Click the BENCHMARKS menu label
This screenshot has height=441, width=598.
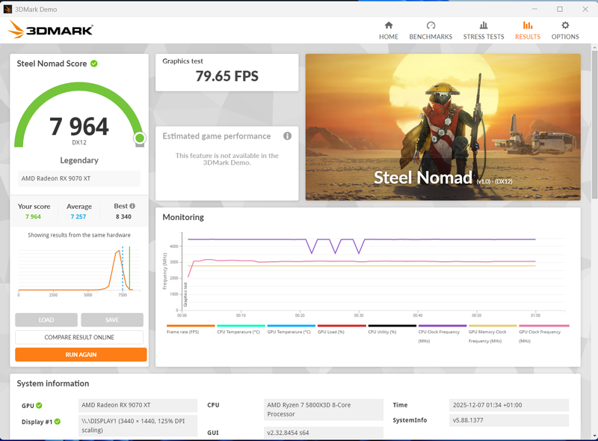click(431, 37)
